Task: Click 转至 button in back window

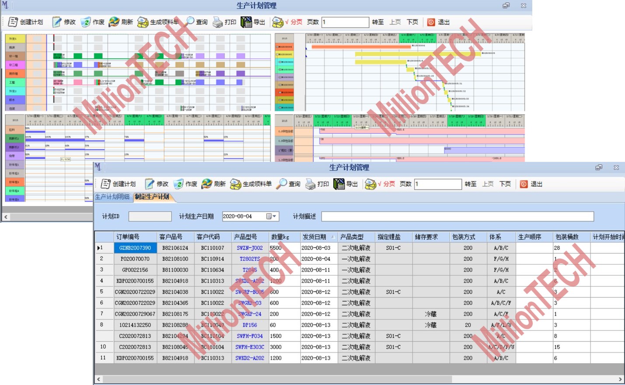Action: coord(378,22)
